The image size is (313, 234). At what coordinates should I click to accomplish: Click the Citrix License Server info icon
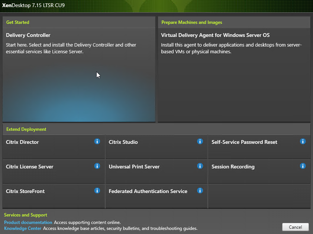[x=97, y=166]
